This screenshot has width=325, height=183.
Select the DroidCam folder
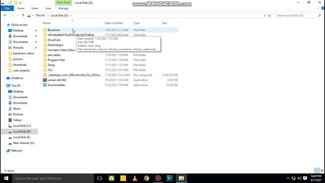point(54,40)
